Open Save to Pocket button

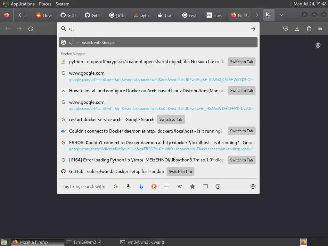coord(285,29)
